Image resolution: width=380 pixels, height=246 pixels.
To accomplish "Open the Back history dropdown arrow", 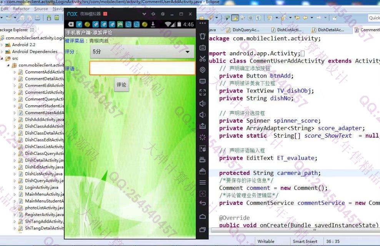I will tap(312, 18).
